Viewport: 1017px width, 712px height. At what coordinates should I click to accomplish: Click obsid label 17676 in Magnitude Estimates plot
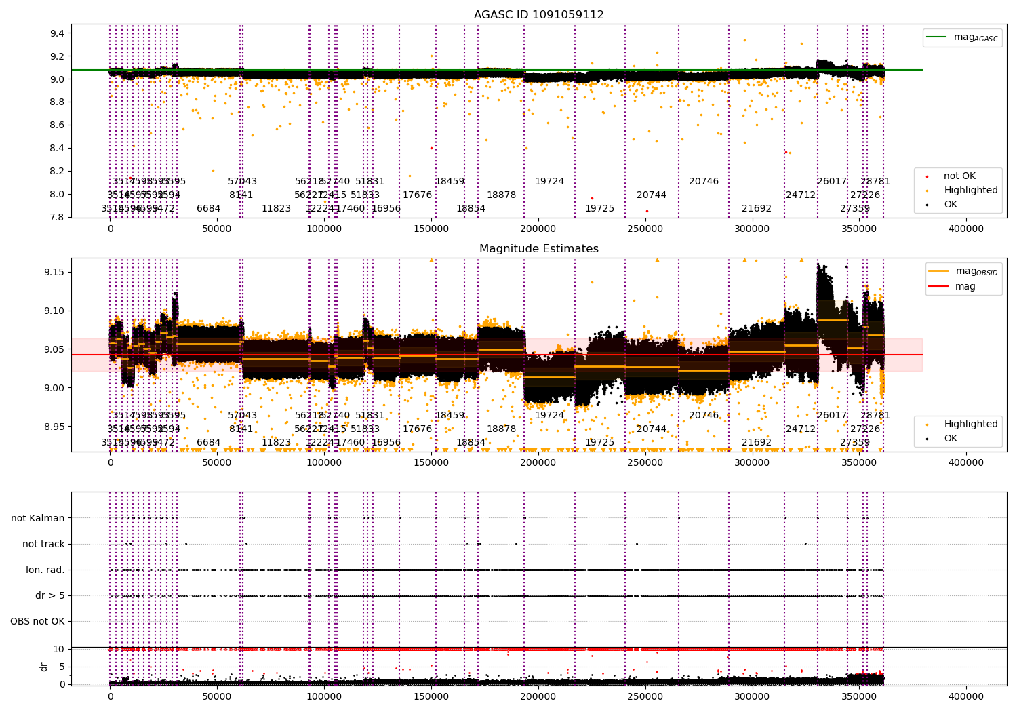(x=417, y=429)
